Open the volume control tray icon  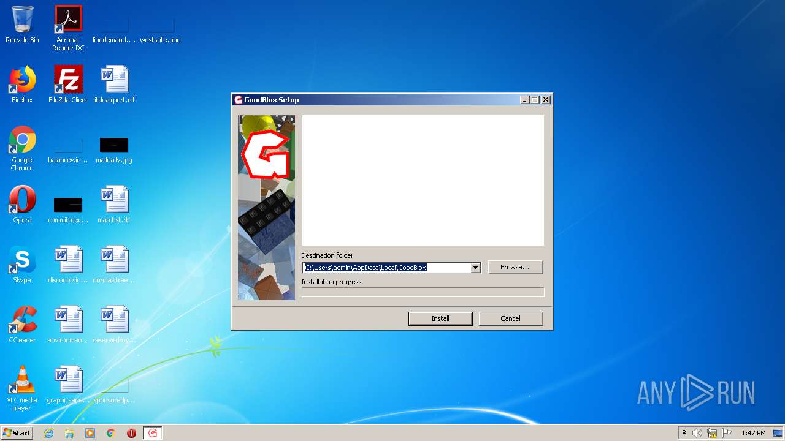697,433
